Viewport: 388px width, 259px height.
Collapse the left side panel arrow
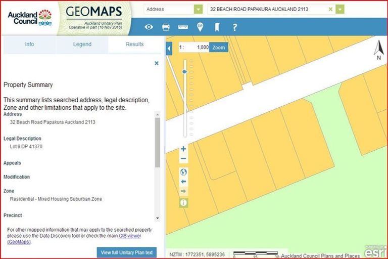169,48
